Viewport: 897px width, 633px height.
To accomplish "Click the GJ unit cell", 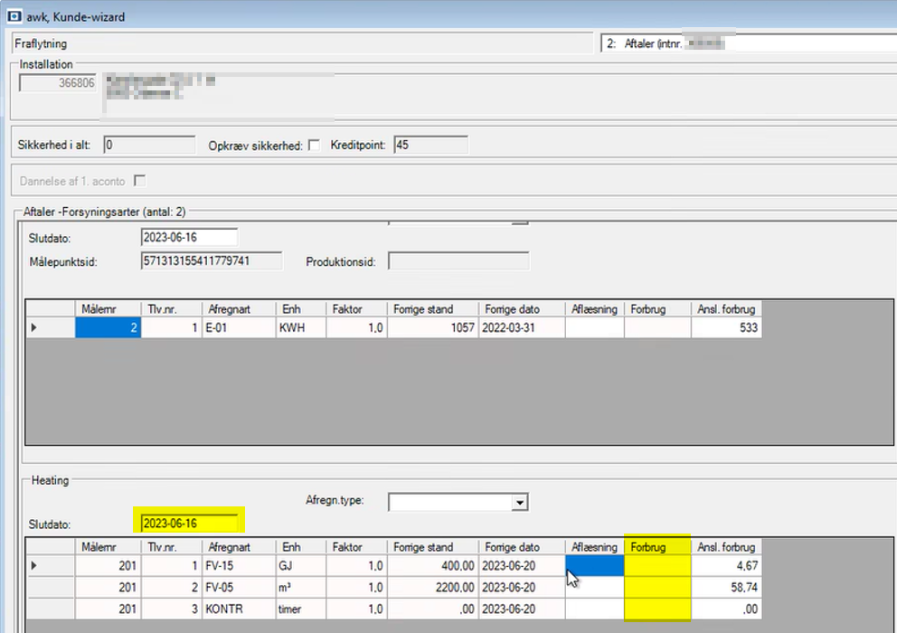I will tap(301, 565).
